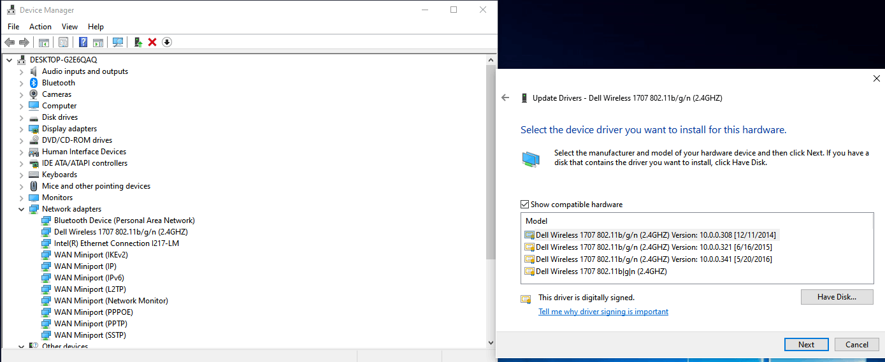
Task: Click the DVD/CD-ROM drives disc icon
Action: click(34, 140)
